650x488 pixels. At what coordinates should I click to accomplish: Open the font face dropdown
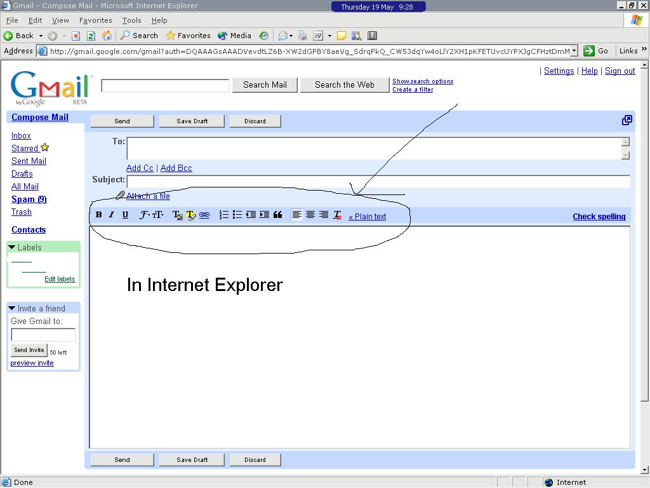(x=144, y=215)
